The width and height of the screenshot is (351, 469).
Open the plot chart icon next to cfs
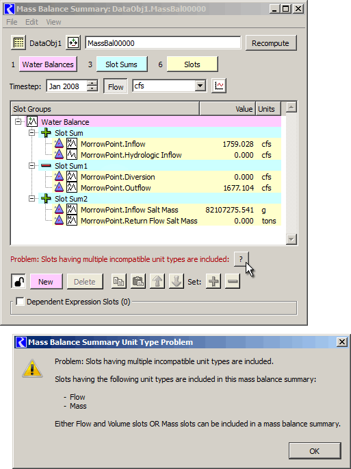tap(219, 86)
